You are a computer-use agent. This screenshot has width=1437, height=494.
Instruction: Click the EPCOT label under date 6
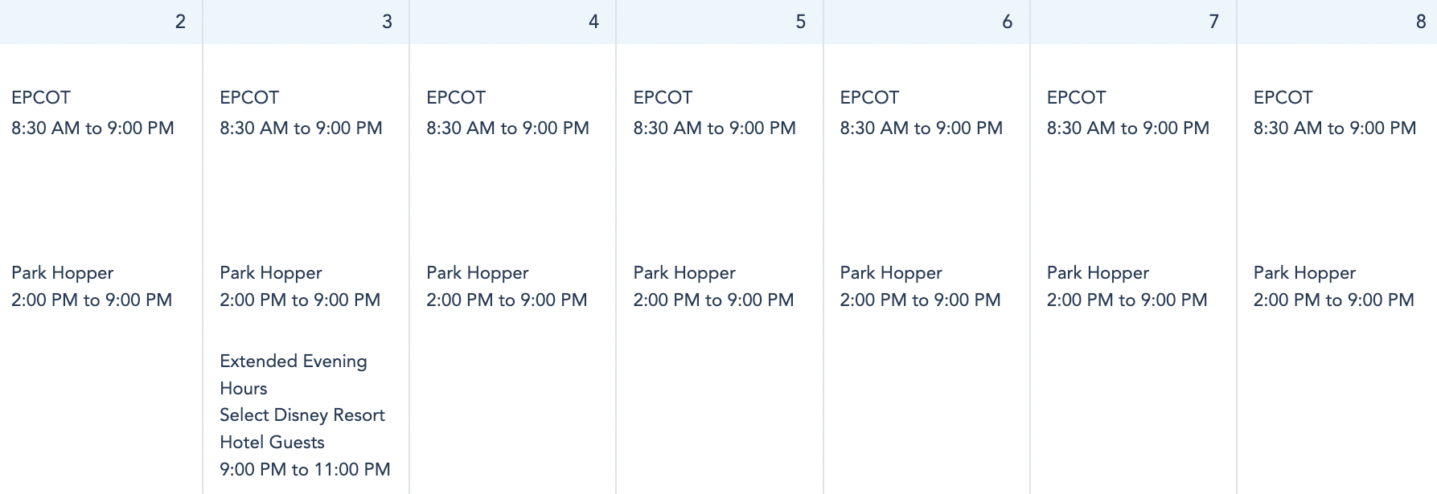click(869, 98)
